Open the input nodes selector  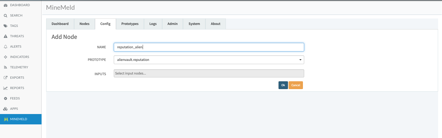pos(209,74)
